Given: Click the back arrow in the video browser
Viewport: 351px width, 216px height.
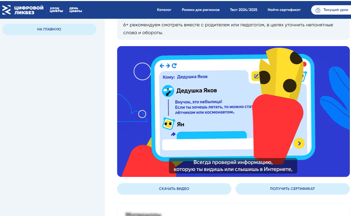Looking at the screenshot, I should click(162, 66).
